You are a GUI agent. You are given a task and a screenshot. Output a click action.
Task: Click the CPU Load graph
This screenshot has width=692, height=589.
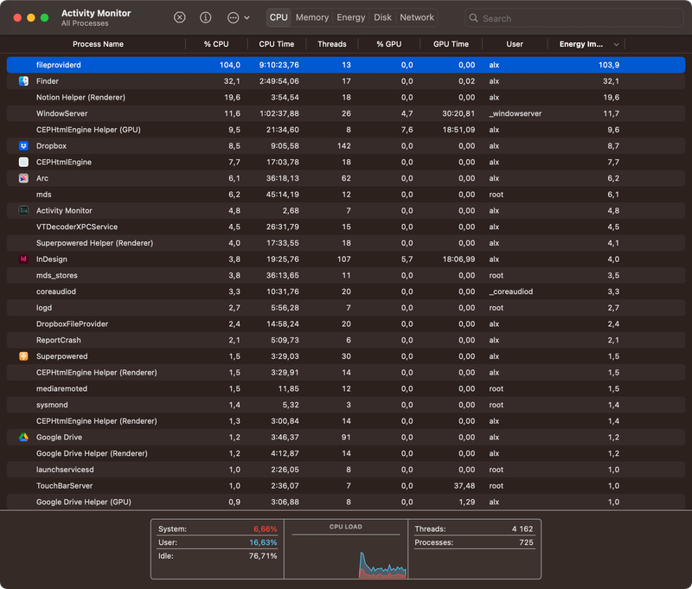346,554
